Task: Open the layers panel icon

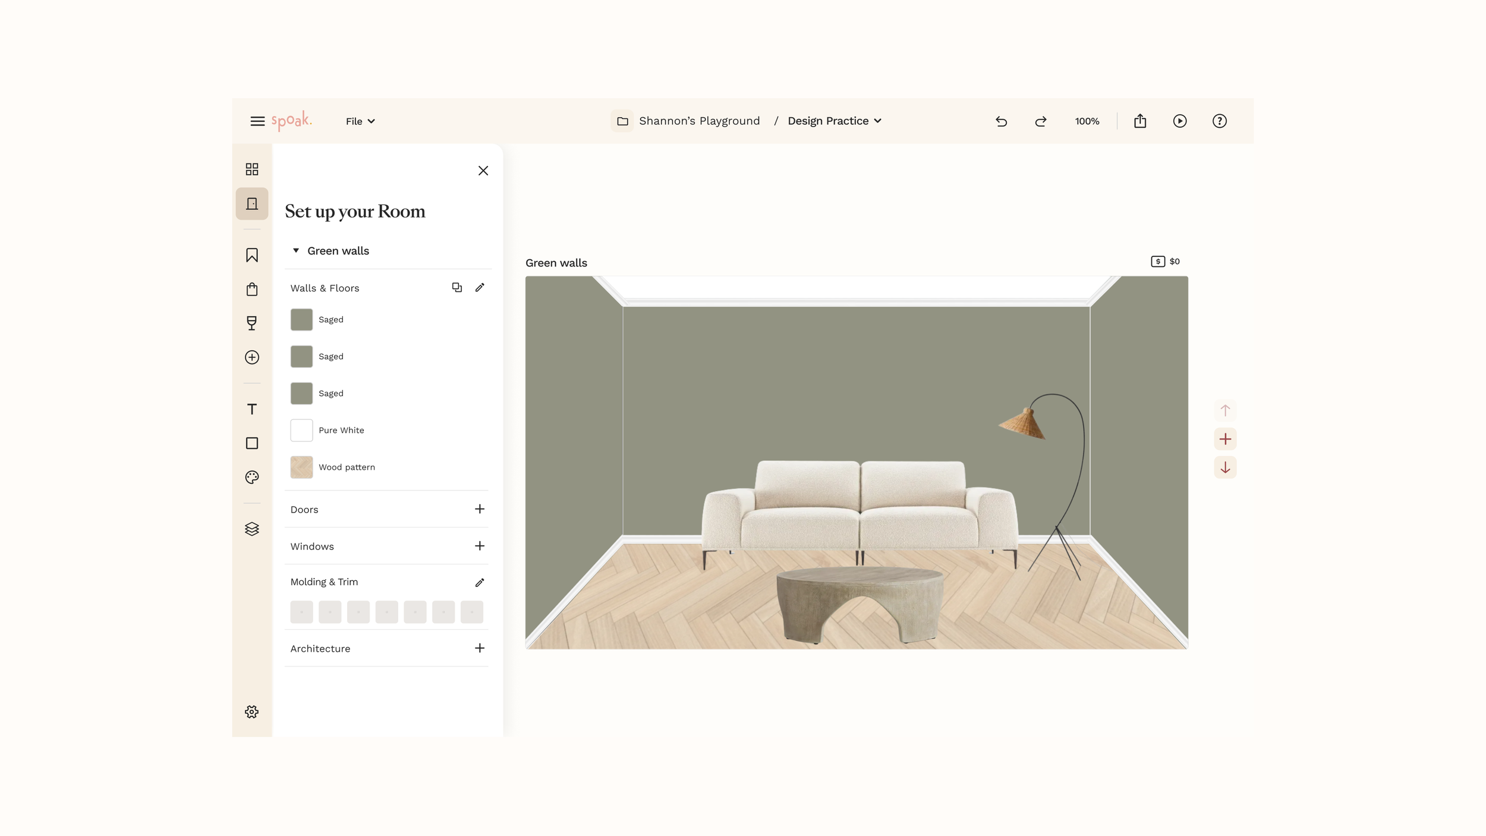Action: click(x=252, y=529)
